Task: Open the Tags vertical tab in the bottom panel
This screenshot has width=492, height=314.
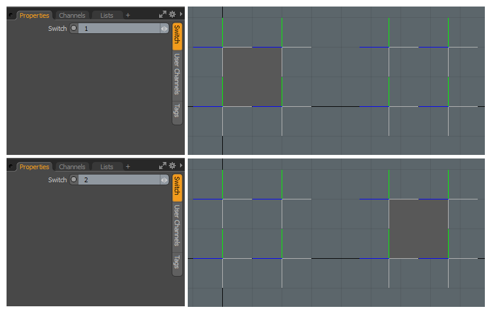Action: (x=176, y=262)
